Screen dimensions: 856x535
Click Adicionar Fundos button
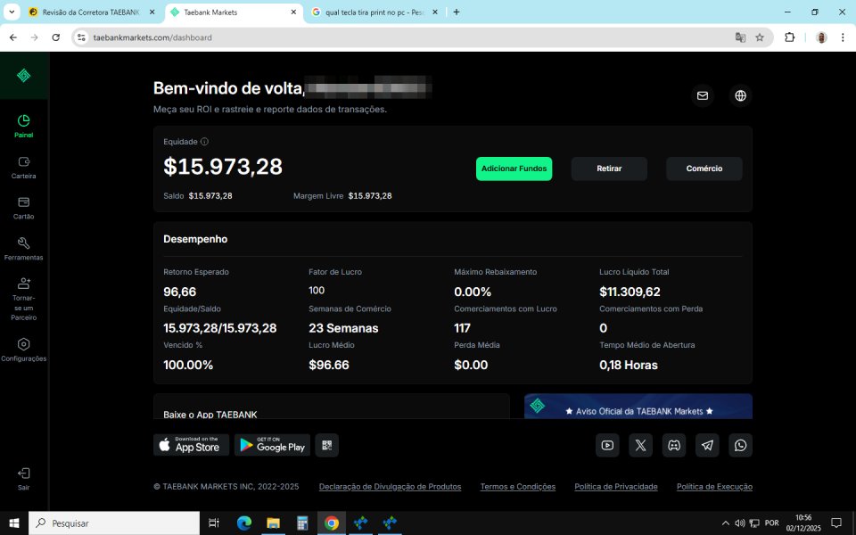[x=514, y=169]
